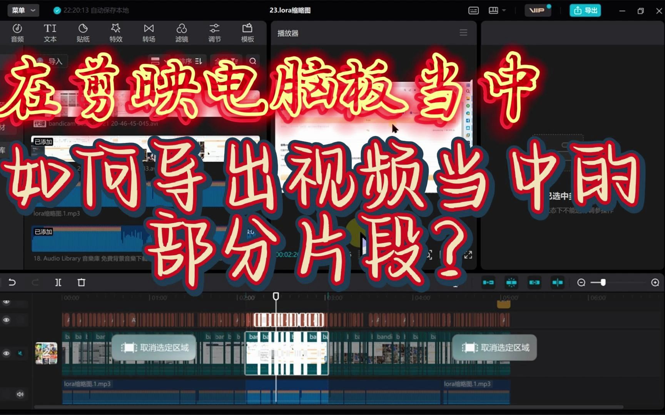Screen dimensions: 665x415
Task: Search media with the magnifier icon
Action: (252, 61)
